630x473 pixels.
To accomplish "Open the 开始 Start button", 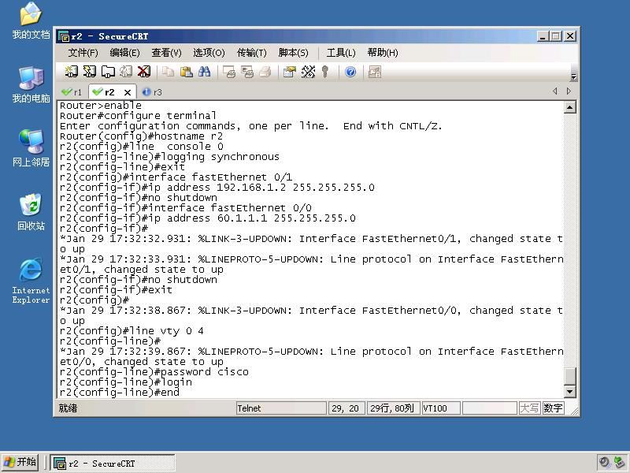I will click(x=20, y=463).
